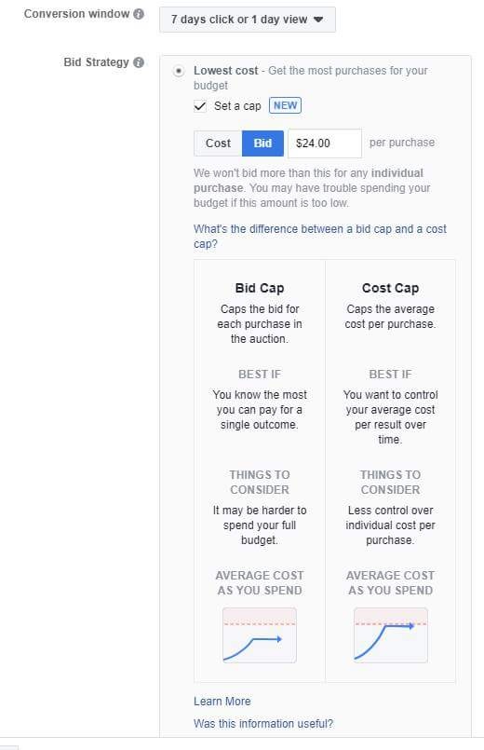The height and width of the screenshot is (750, 484).
Task: Click the Bid Strategy info icon
Action: point(139,62)
